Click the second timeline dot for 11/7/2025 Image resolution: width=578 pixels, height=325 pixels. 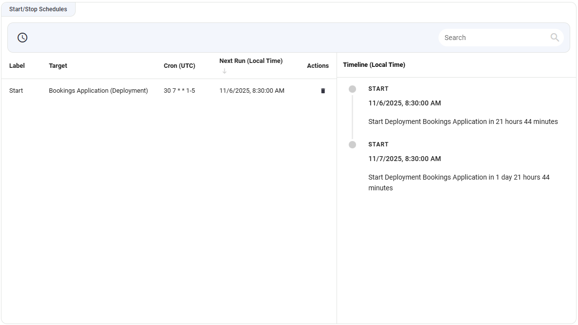(x=352, y=144)
